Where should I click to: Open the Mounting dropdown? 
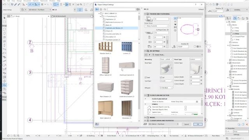click(166, 59)
